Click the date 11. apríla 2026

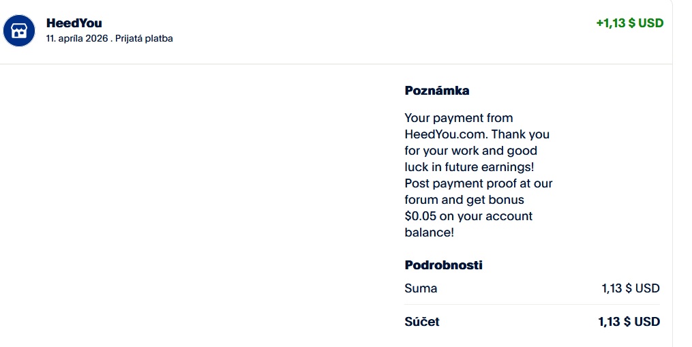click(77, 39)
